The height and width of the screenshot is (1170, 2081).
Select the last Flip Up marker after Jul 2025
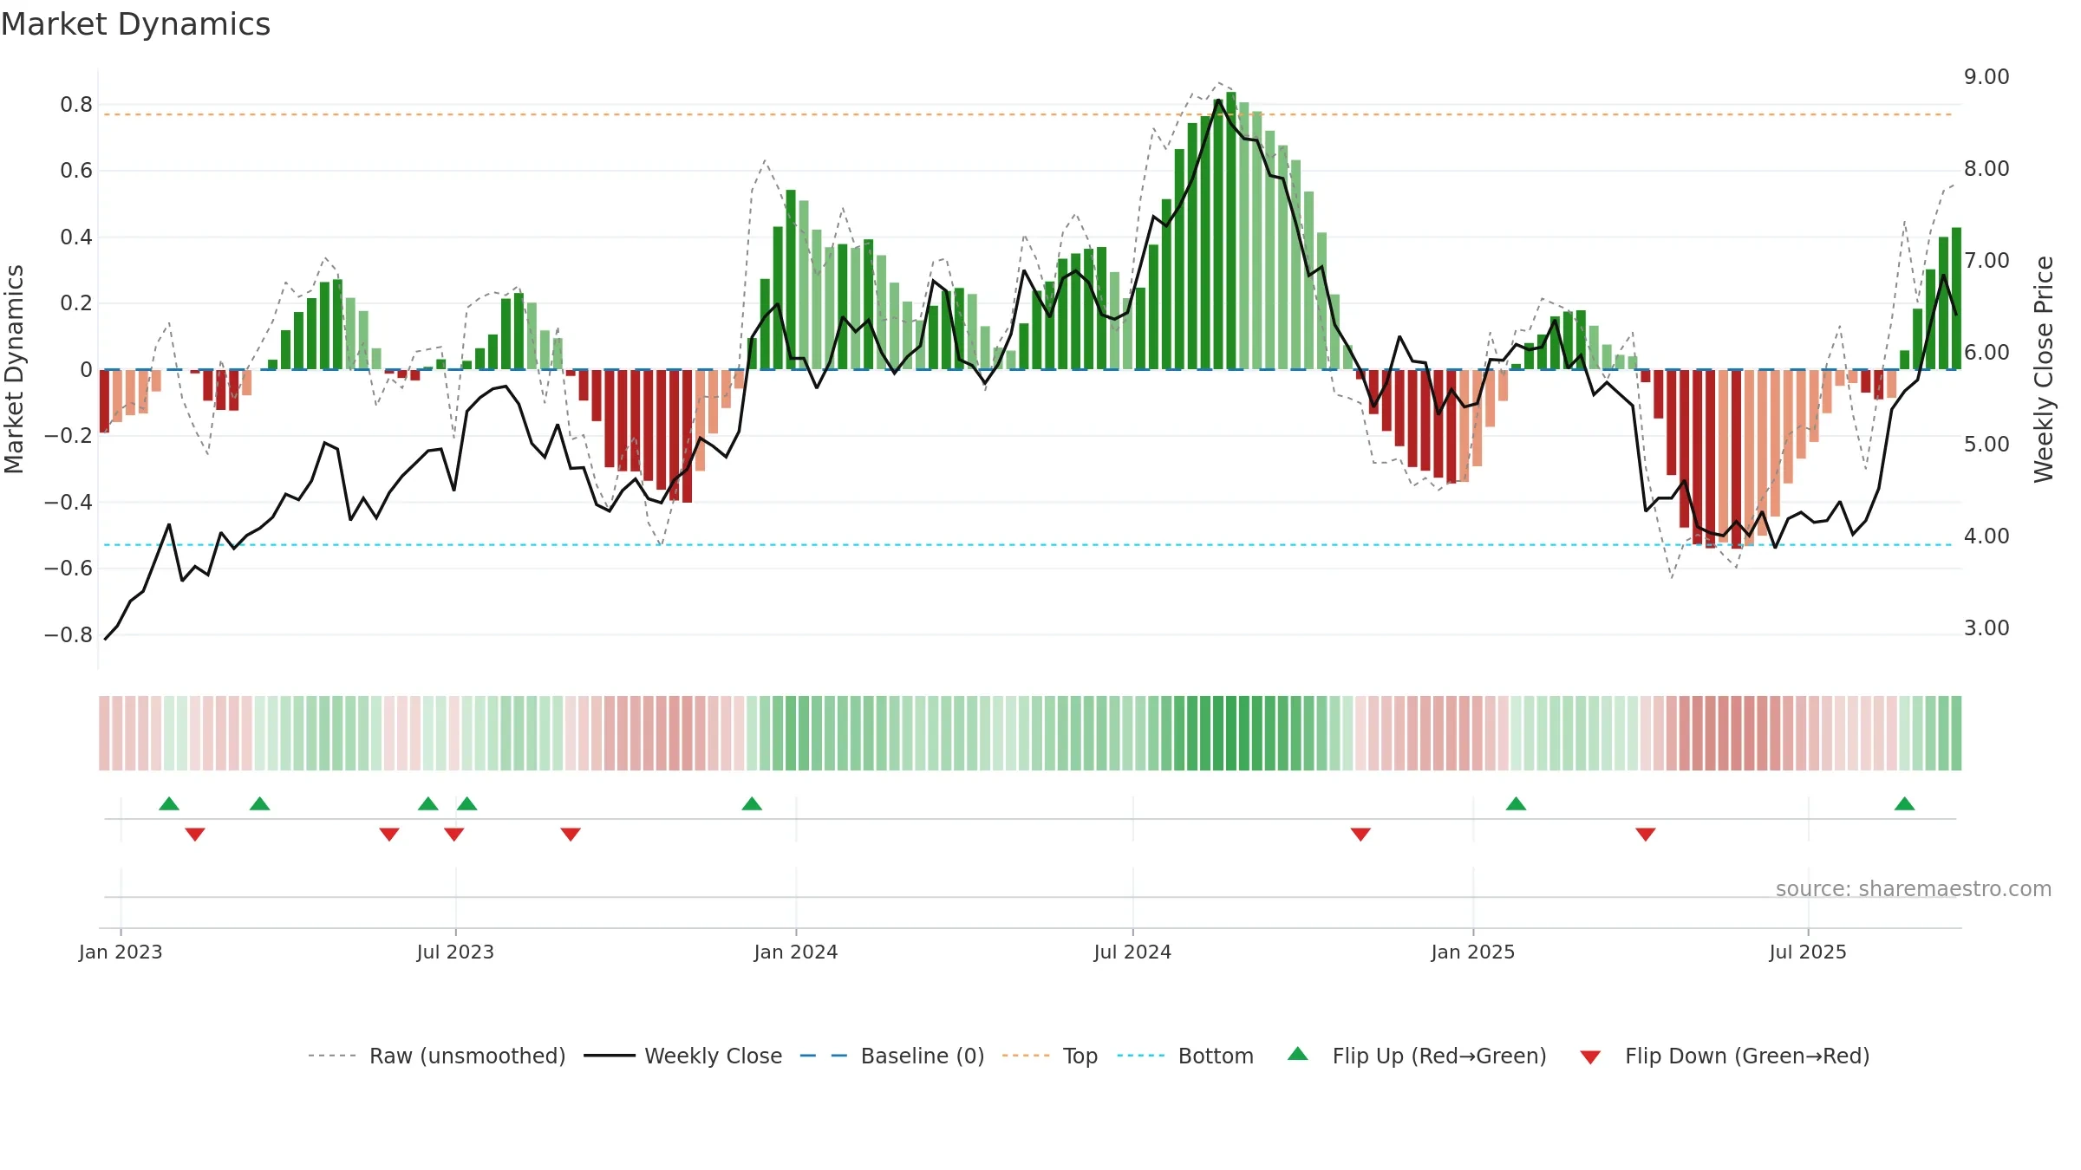tap(1904, 803)
